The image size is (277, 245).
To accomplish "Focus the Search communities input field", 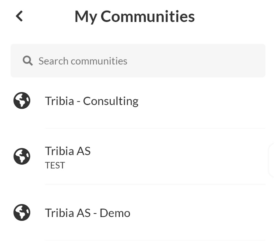I will 138,61.
